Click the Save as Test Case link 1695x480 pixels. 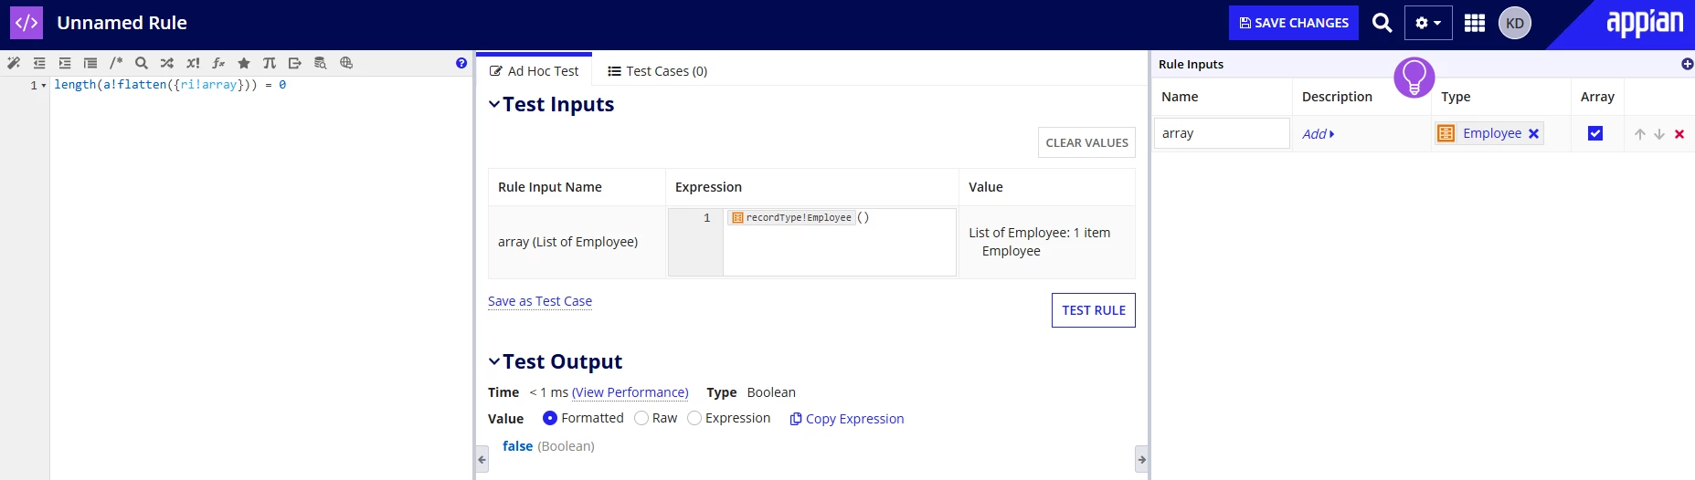(540, 301)
